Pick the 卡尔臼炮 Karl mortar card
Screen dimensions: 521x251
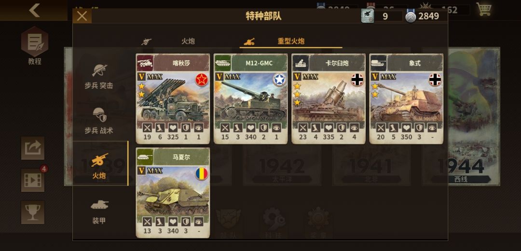(x=329, y=99)
